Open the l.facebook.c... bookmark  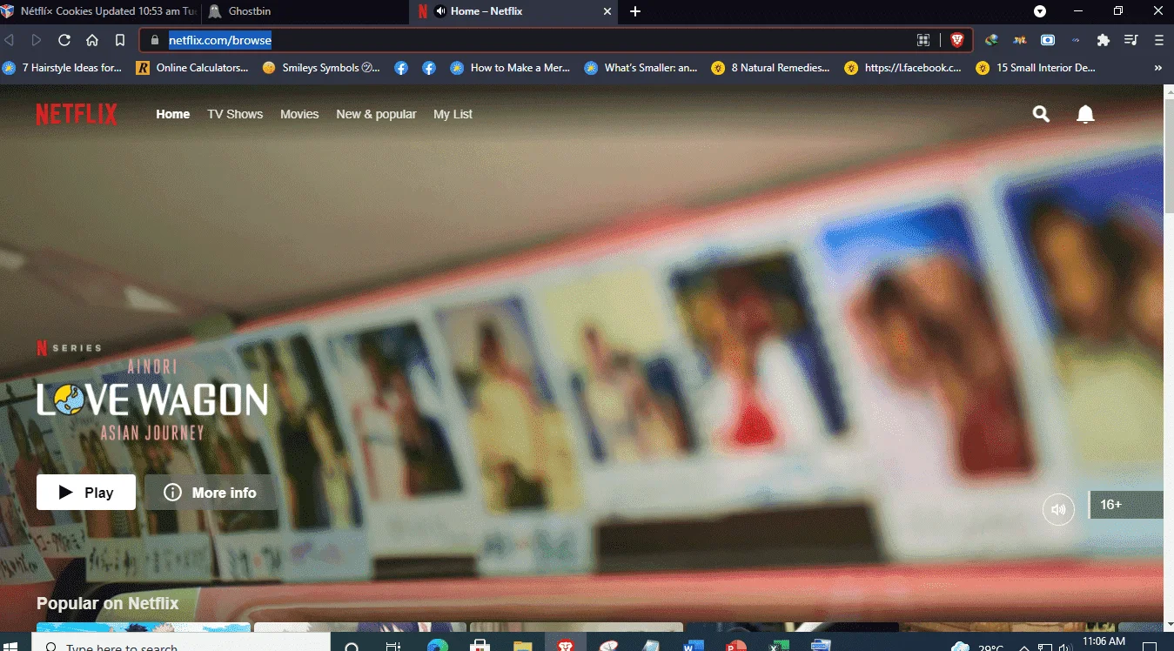pyautogui.click(x=903, y=68)
